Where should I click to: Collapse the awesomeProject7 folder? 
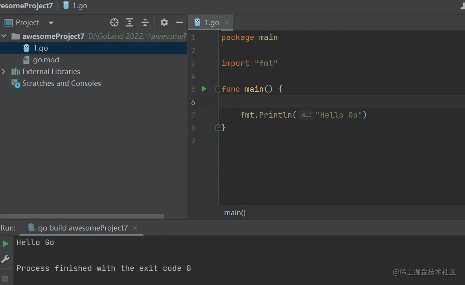(x=4, y=36)
